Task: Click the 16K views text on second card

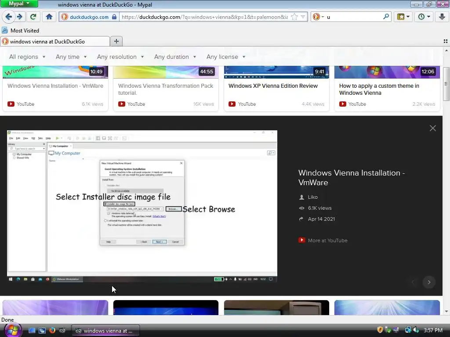Action: point(203,104)
